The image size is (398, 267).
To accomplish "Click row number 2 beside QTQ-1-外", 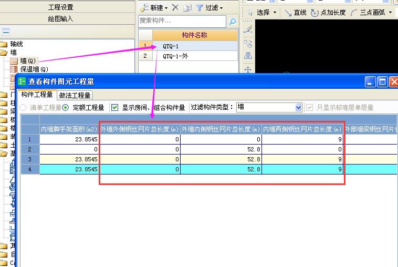I will pos(145,56).
